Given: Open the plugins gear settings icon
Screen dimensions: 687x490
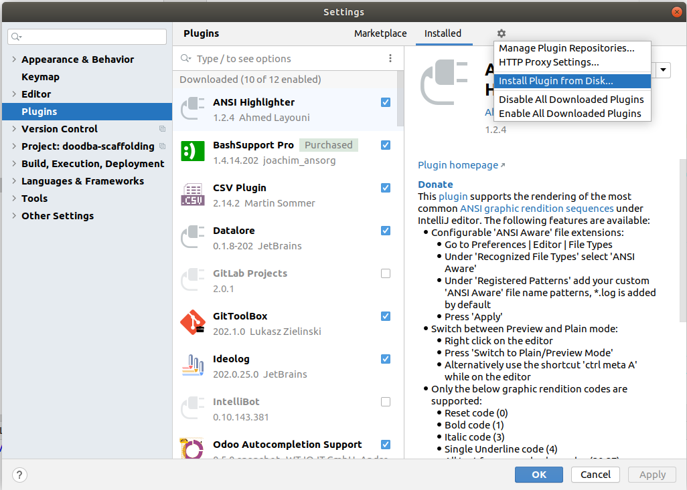Looking at the screenshot, I should [502, 33].
